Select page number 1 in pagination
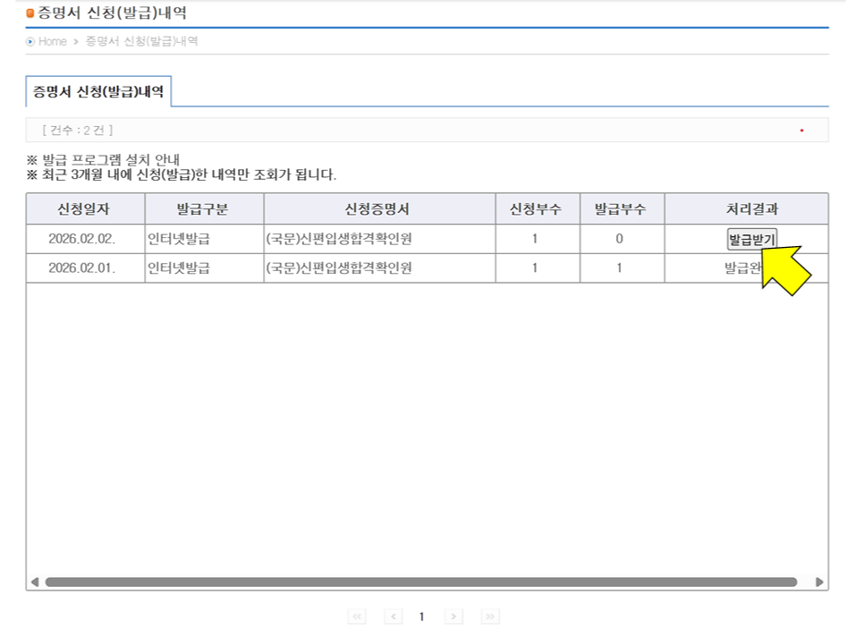Viewport: 856px width, 637px height. [421, 616]
